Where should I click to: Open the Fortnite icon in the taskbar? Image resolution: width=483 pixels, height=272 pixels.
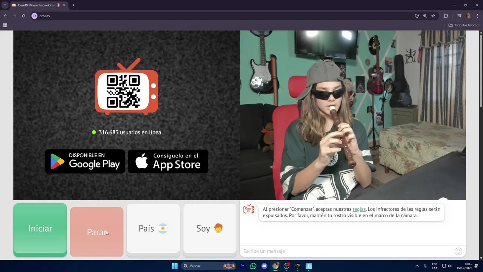[x=309, y=266]
